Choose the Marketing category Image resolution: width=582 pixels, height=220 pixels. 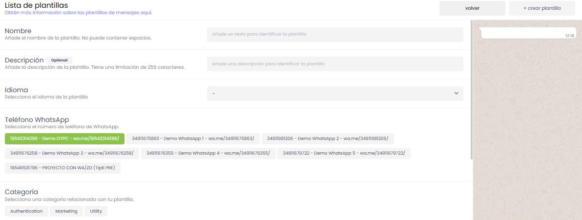click(x=66, y=211)
